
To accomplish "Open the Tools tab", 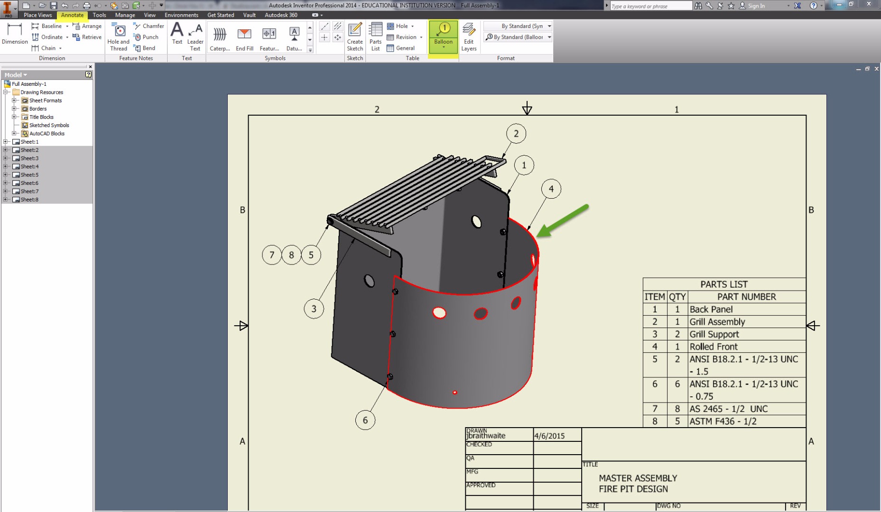I will click(x=99, y=15).
